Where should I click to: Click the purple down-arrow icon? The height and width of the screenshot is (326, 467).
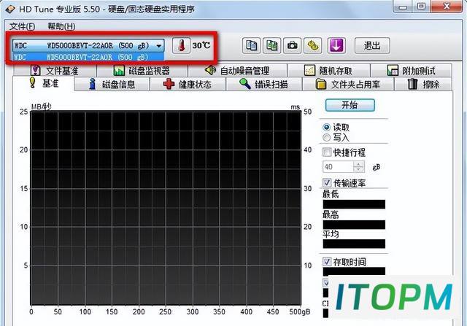336,45
